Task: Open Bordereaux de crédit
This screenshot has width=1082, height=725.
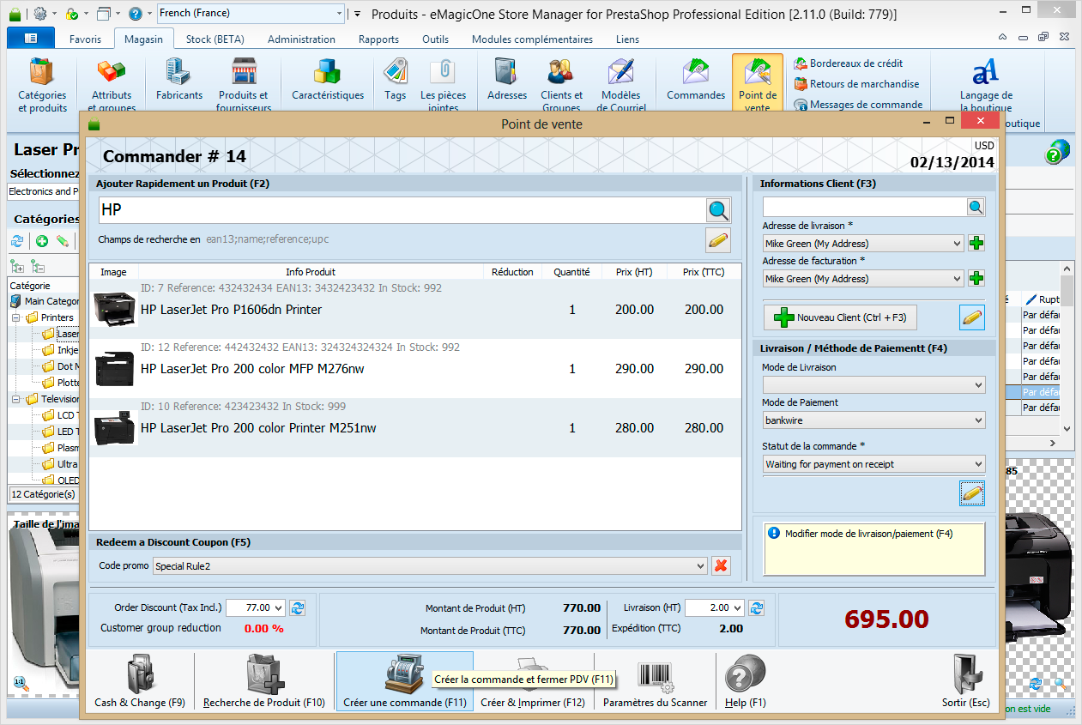Action: tap(849, 63)
